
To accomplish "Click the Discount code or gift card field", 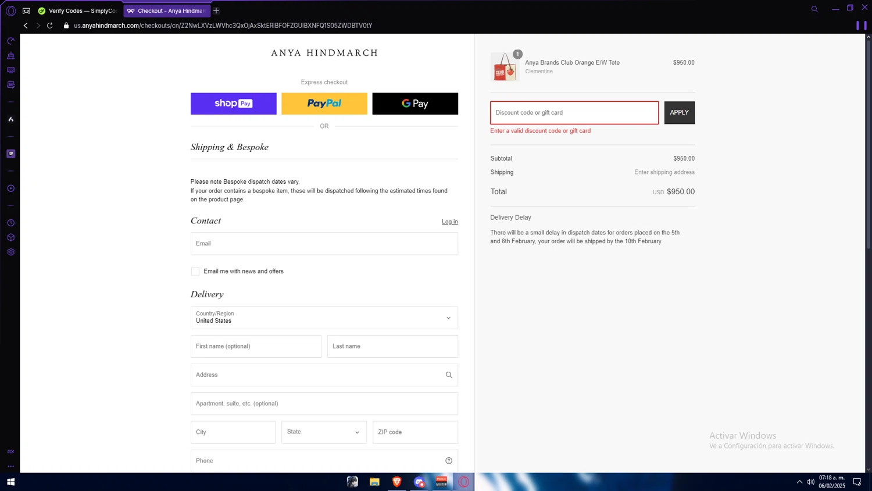I will [574, 113].
